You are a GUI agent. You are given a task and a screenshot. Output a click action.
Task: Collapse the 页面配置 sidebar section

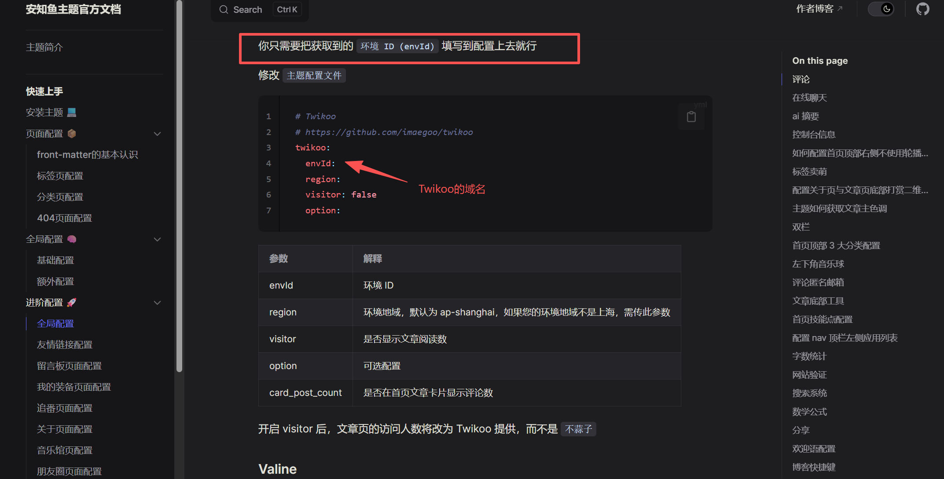pyautogui.click(x=157, y=134)
